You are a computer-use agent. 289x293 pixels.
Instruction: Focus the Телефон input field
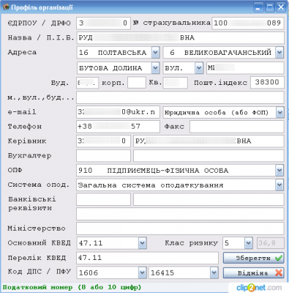tap(118, 127)
